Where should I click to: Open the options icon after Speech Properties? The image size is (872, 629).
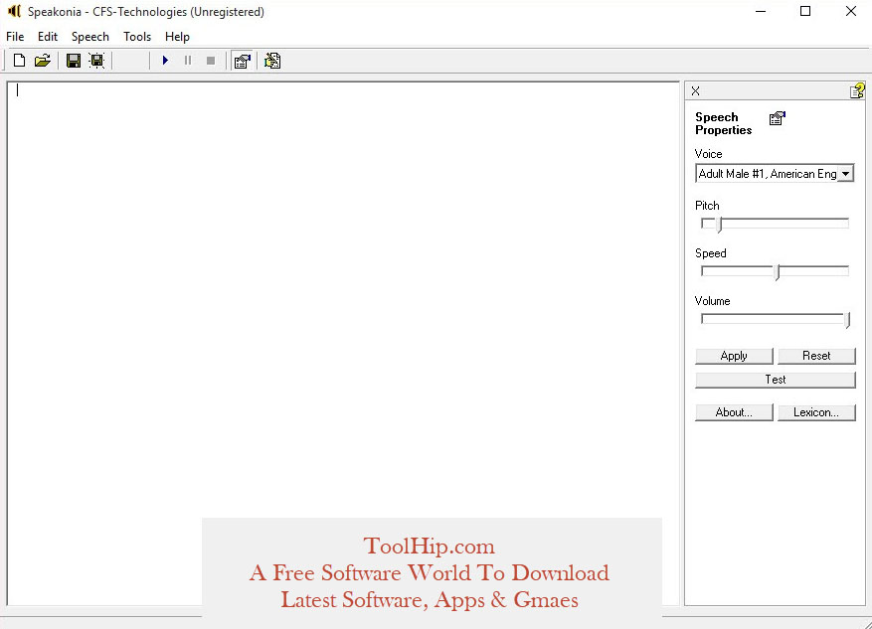point(272,60)
